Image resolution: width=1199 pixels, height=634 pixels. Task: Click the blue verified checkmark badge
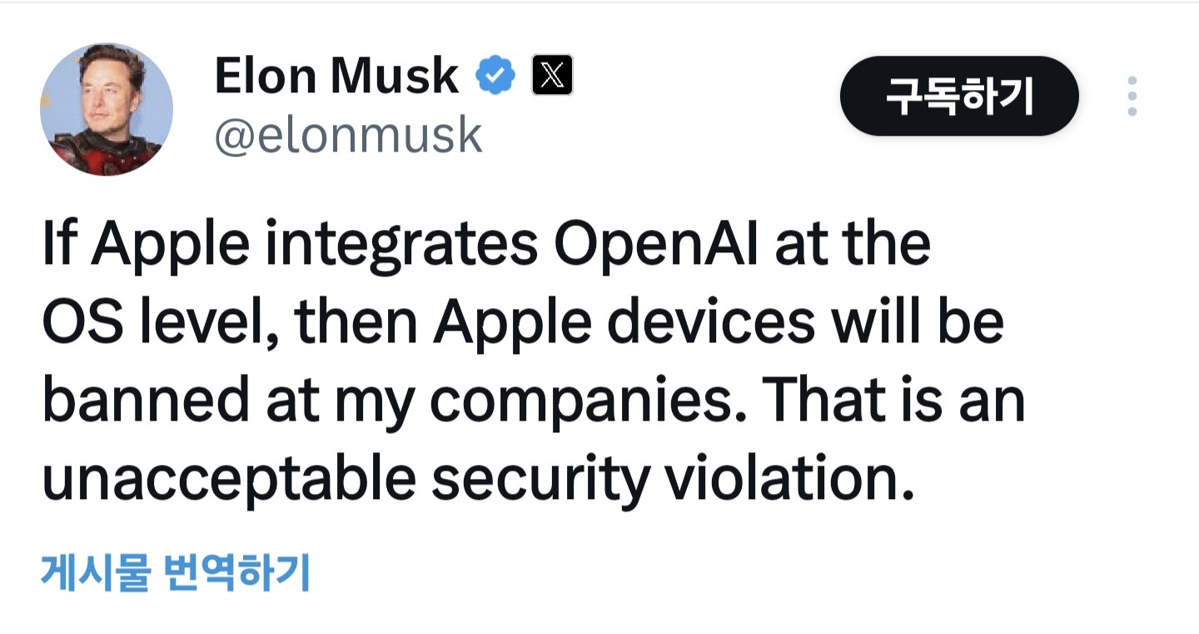(495, 77)
